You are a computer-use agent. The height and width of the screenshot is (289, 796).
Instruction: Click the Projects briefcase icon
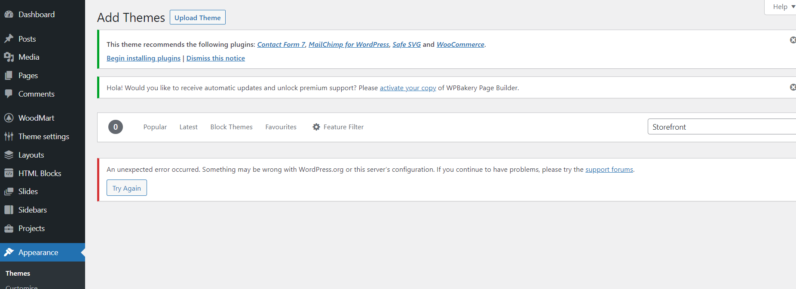[9, 228]
